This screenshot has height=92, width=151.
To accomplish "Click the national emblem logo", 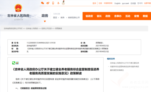I will (18, 8).
